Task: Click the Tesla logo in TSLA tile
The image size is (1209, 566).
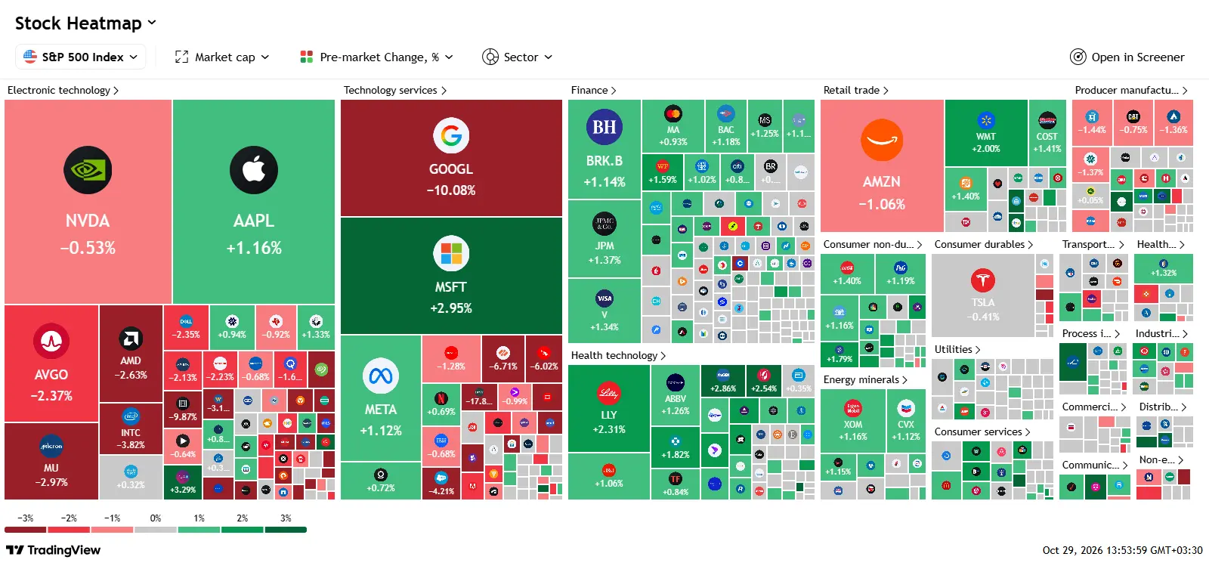Action: pos(983,280)
